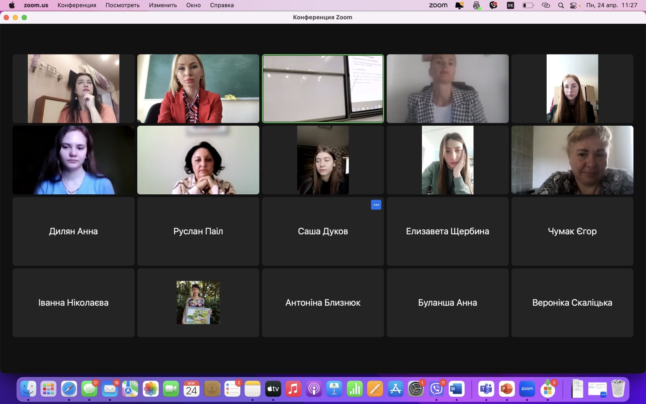
Task: Launch Microsoft Word from the Dock
Action: (456, 389)
